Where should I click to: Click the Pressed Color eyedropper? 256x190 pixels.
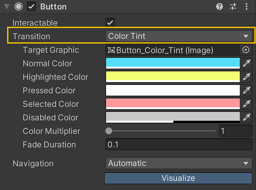pyautogui.click(x=247, y=90)
